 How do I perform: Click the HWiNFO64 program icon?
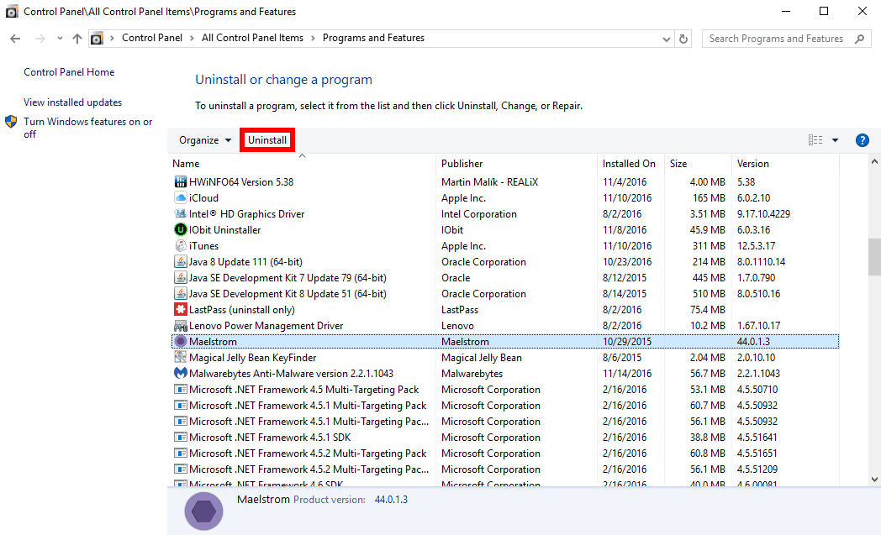point(181,182)
